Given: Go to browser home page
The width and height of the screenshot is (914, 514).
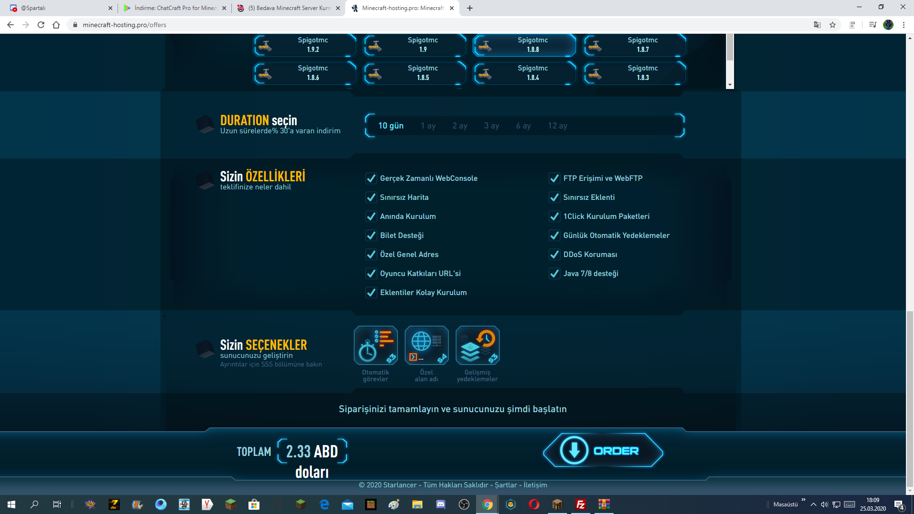Looking at the screenshot, I should click(56, 25).
